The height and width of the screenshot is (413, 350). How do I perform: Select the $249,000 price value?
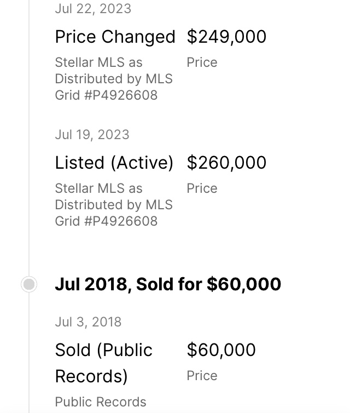click(226, 37)
